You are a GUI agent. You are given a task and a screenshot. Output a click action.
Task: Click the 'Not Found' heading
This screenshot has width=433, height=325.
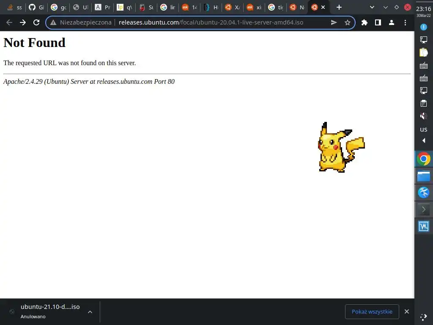point(35,43)
